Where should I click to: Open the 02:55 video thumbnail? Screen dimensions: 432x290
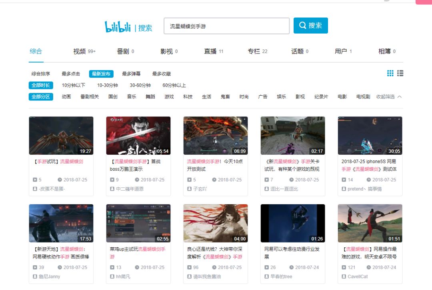138,223
